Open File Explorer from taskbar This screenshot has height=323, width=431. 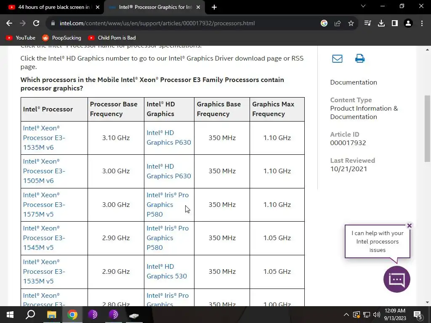click(x=51, y=315)
